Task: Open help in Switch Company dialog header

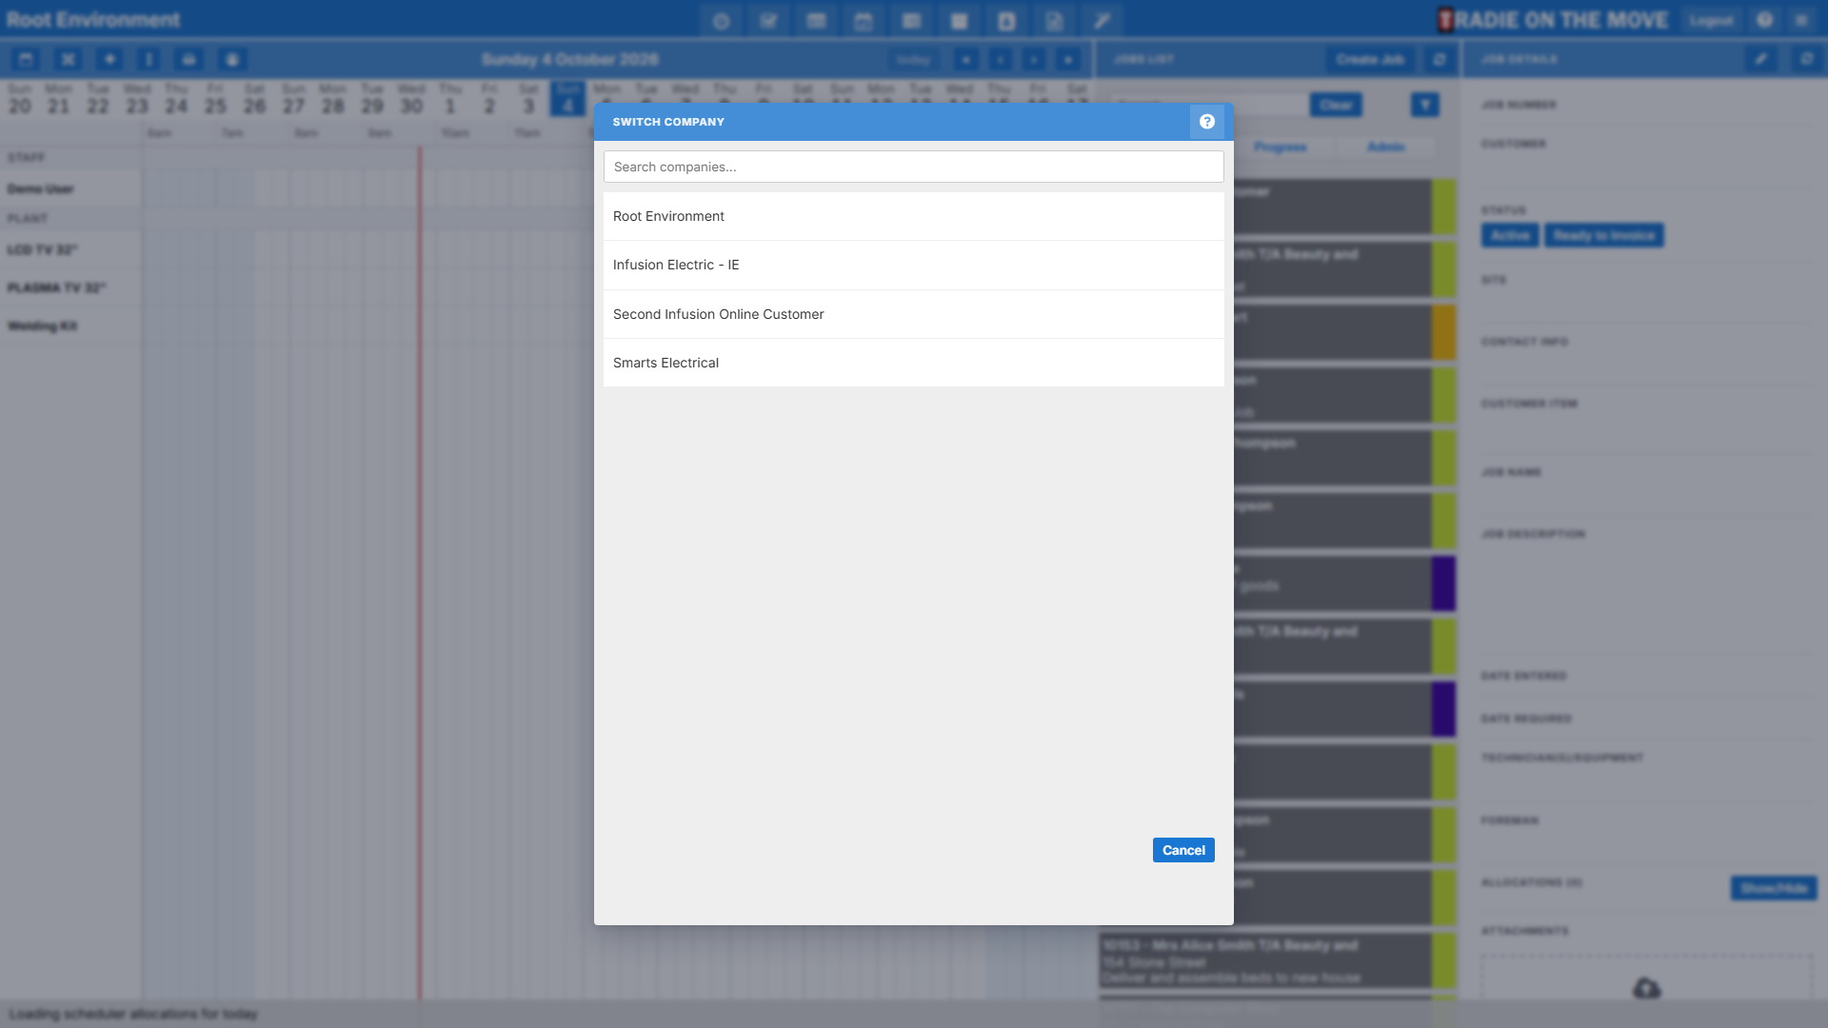Action: point(1206,122)
